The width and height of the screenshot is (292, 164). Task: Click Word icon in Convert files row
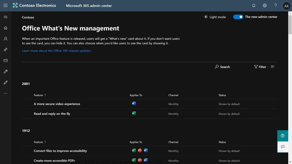(x=146, y=150)
